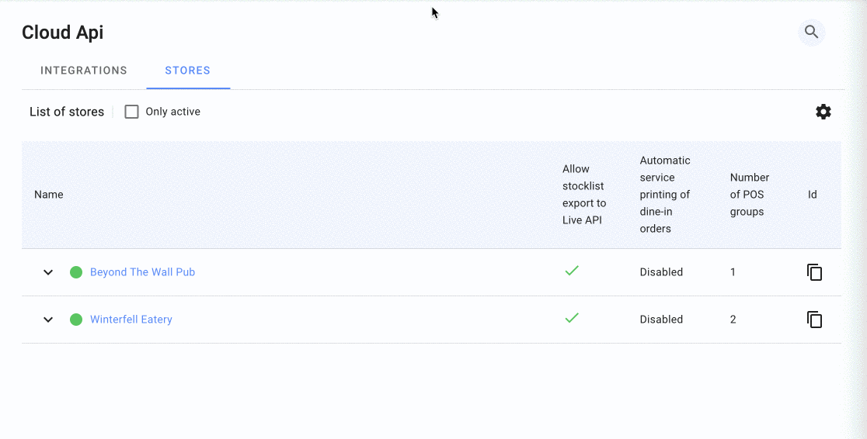Switch to the Integrations tab

84,71
